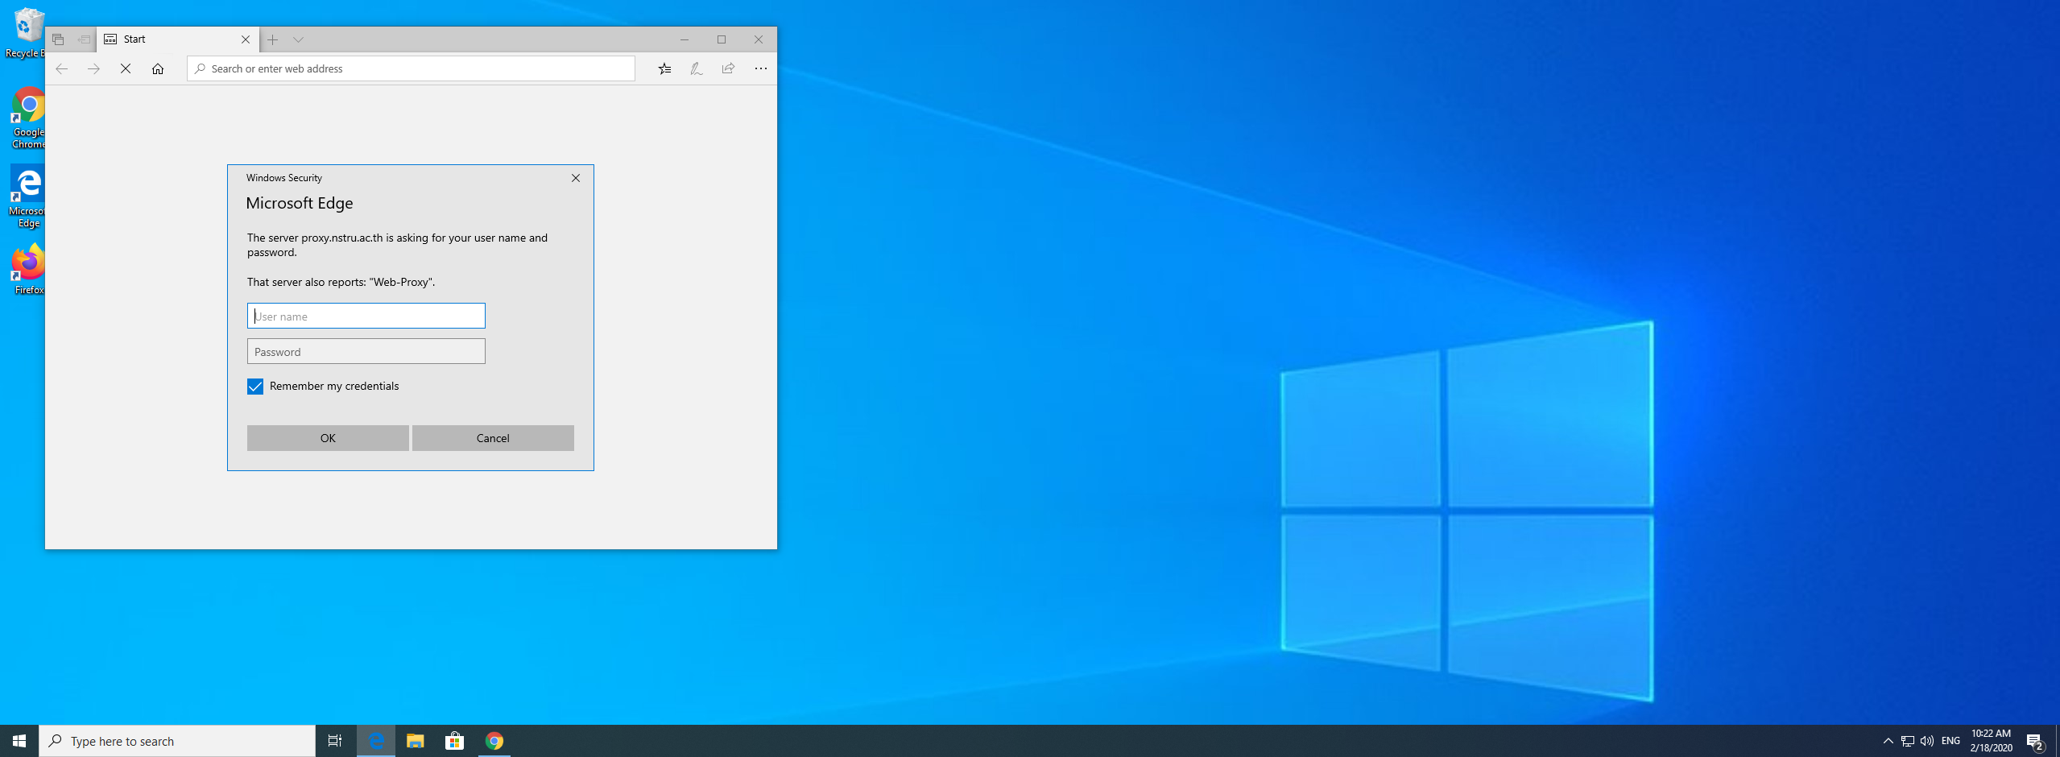Close the Start tab
Image resolution: width=2060 pixels, height=757 pixels.
(x=246, y=39)
